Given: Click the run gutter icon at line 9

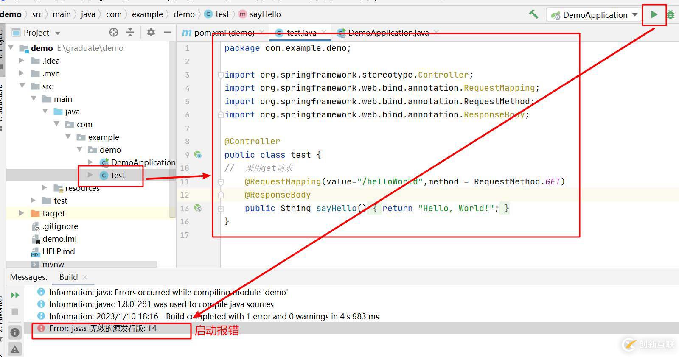Looking at the screenshot, I should click(x=198, y=155).
